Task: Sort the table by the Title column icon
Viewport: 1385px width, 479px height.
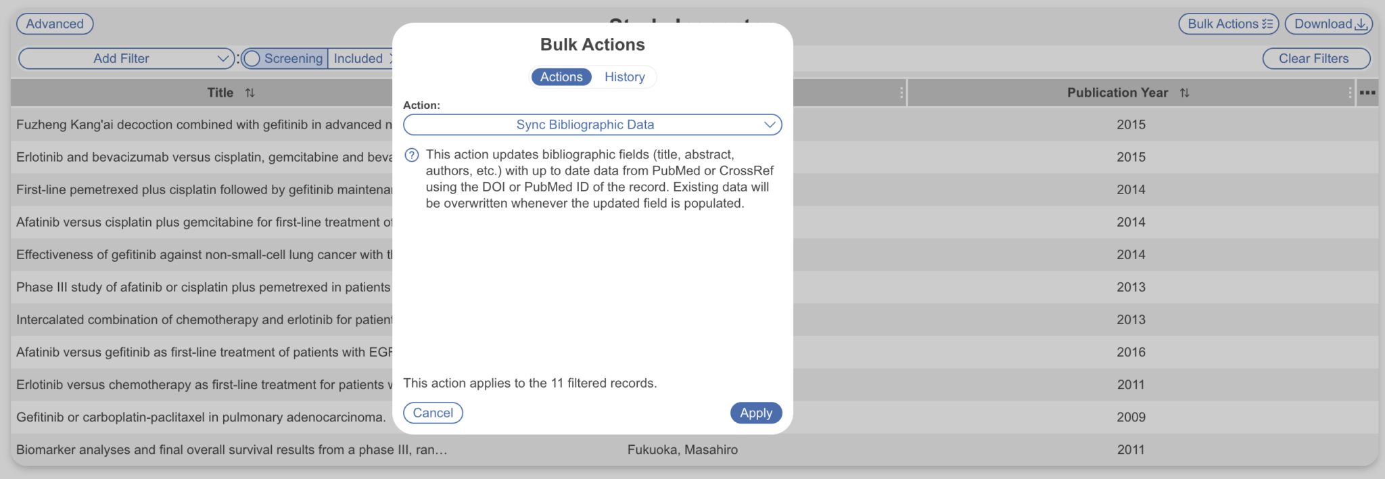Action: click(250, 93)
